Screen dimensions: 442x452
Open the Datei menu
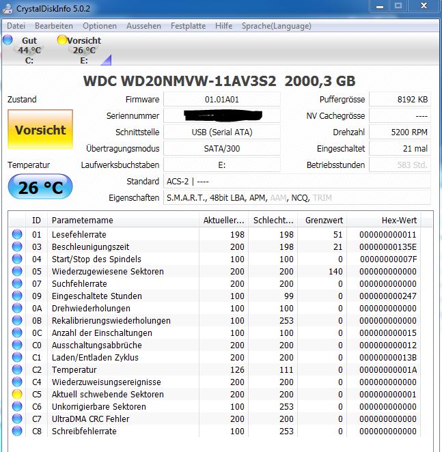click(16, 26)
